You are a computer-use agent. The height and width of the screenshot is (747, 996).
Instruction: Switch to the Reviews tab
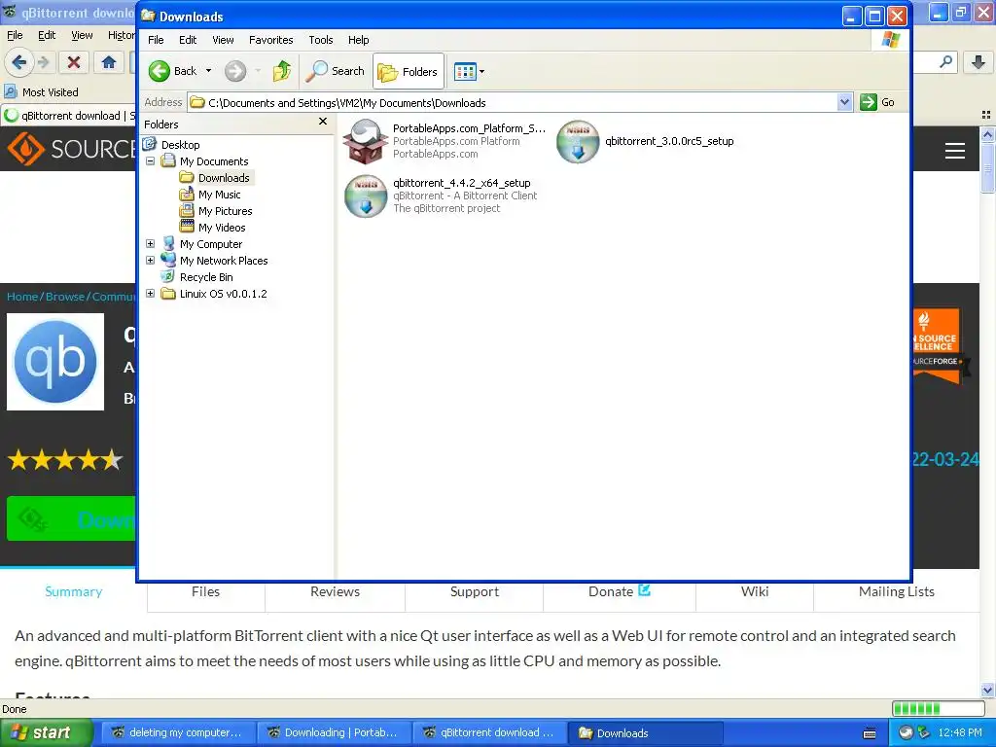click(x=335, y=591)
